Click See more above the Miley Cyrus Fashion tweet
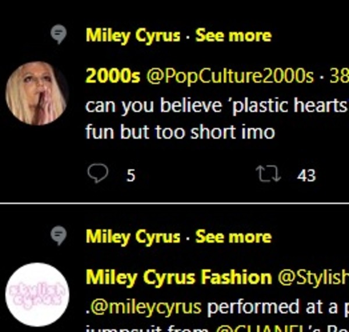This screenshot has height=332, width=349. (233, 237)
